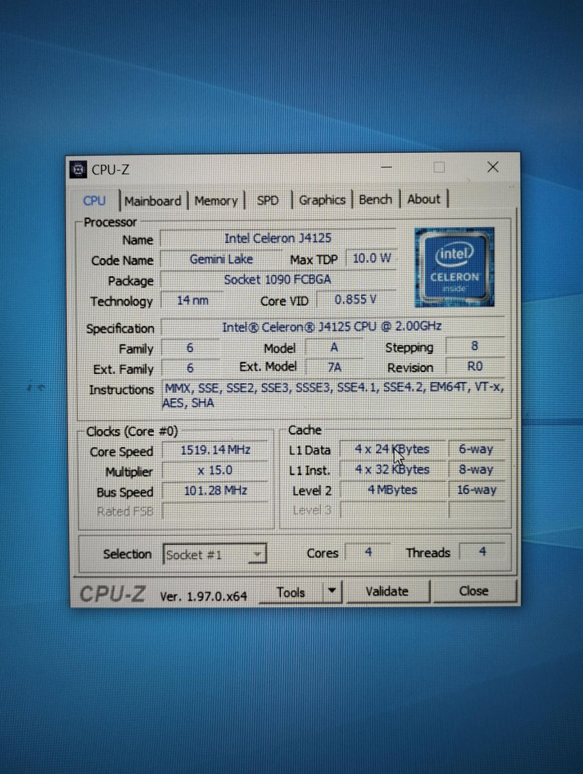Click the Cores count value 4

368,553
